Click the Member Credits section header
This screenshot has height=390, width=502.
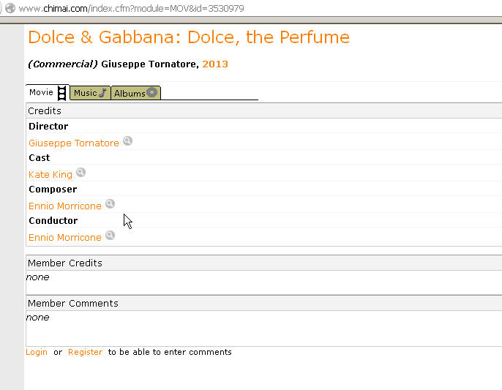click(263, 263)
